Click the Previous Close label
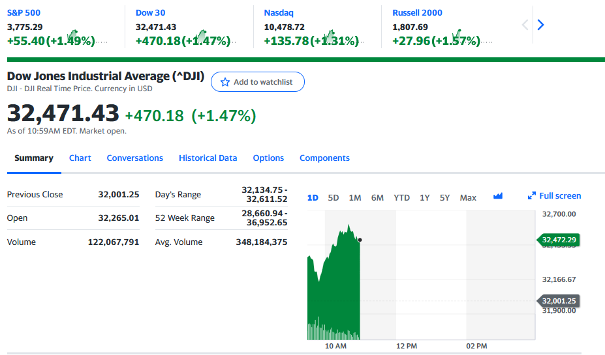 pyautogui.click(x=35, y=195)
